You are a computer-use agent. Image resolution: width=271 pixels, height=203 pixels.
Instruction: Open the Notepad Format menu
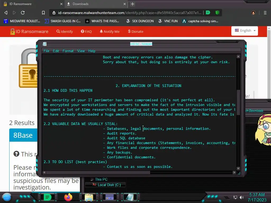click(68, 51)
